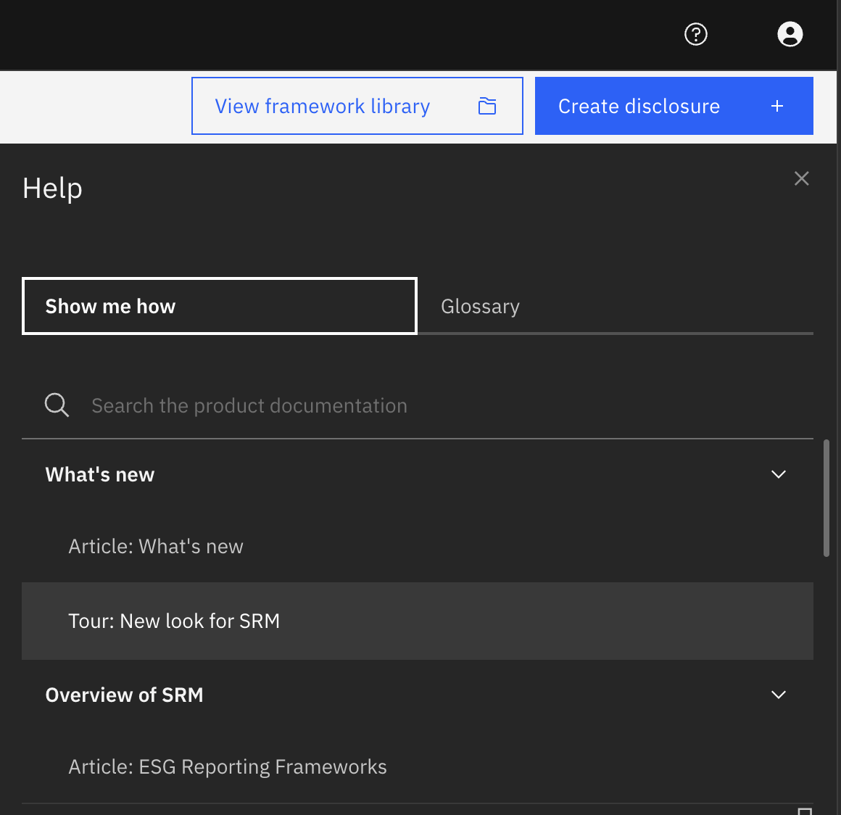
Task: Open the help question mark icon
Action: [x=696, y=34]
